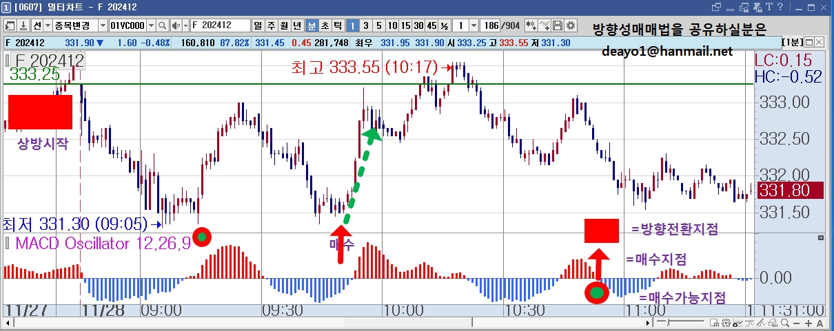Open the interval value dropdown showing 1
Screen dimensions: 834x331
coord(474,25)
